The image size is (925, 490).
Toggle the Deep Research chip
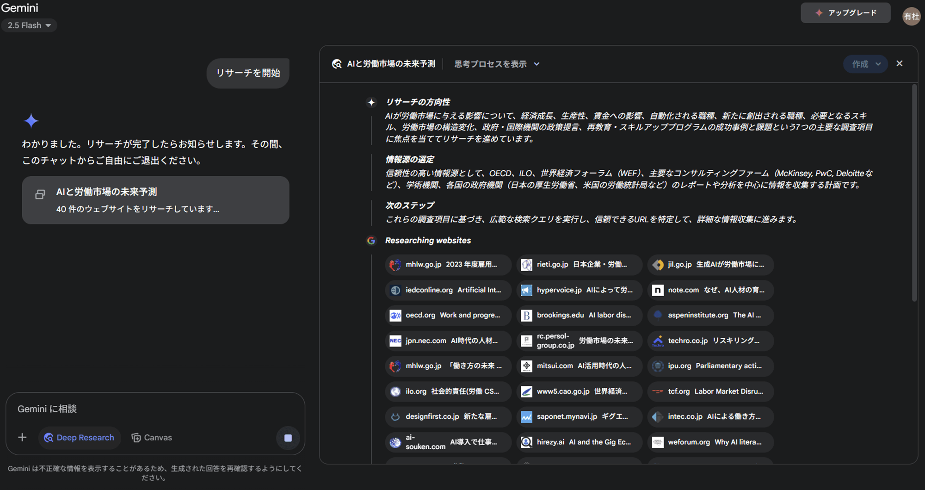tap(80, 438)
